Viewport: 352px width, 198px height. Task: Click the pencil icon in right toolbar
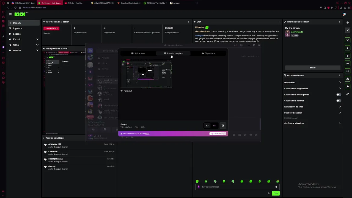click(348, 30)
